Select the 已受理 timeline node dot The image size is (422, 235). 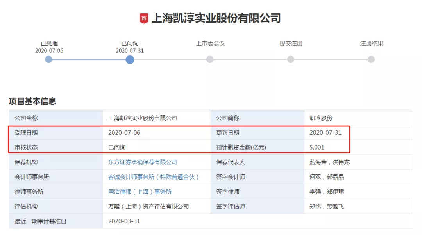point(48,59)
